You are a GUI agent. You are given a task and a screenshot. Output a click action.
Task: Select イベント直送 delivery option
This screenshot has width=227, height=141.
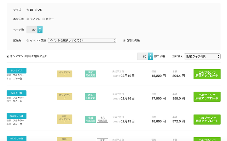click(x=28, y=41)
